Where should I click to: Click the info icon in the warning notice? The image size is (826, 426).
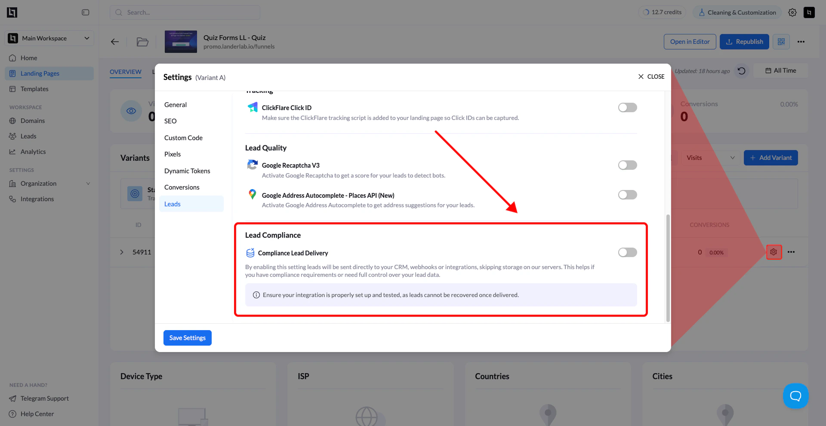pyautogui.click(x=256, y=295)
